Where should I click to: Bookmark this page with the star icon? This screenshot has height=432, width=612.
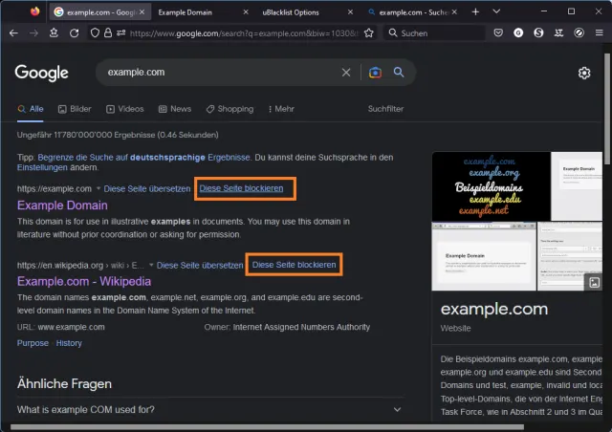tap(370, 32)
